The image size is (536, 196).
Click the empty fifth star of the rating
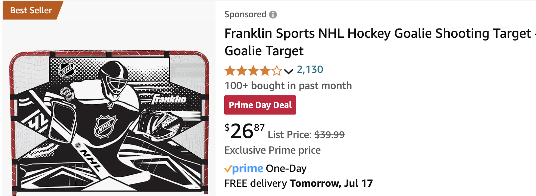[x=276, y=71]
